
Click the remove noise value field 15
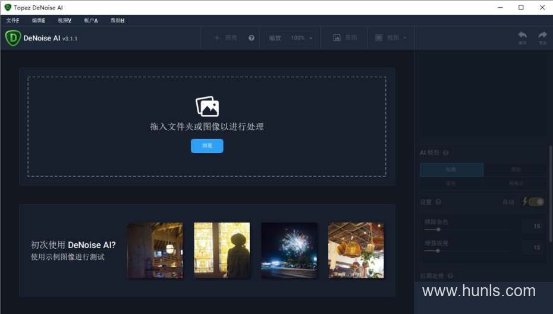tap(533, 226)
